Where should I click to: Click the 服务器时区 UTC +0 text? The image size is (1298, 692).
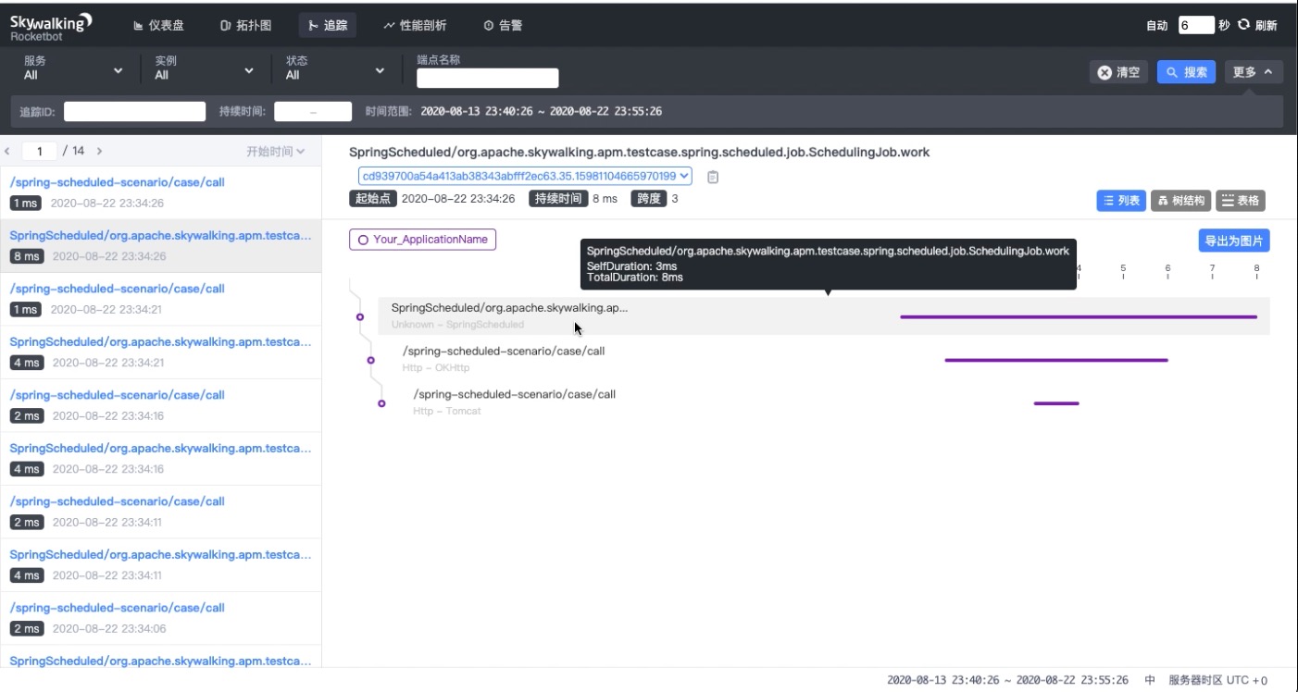coord(1218,680)
